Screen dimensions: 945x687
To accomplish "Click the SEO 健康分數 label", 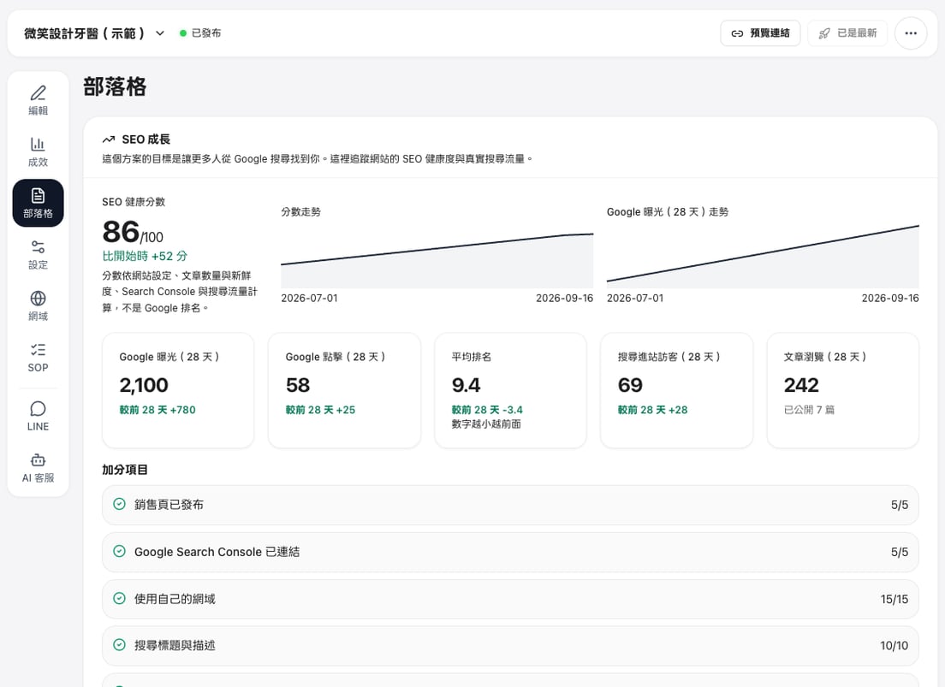I will coord(134,202).
